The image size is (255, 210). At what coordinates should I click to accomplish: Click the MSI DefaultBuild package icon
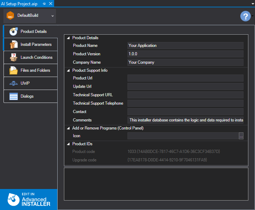[x=10, y=16]
